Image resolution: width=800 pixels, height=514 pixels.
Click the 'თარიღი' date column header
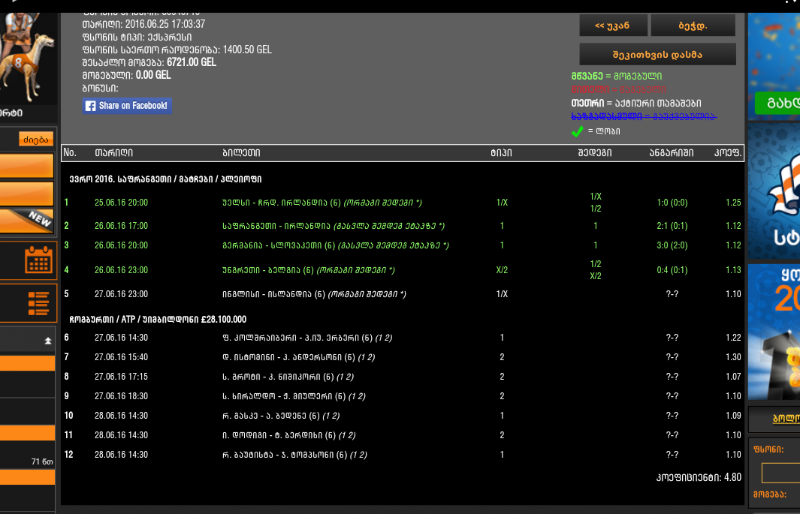coord(113,153)
